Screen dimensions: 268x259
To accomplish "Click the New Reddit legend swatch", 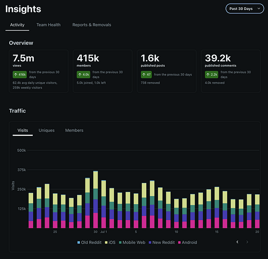I will [x=150, y=242].
